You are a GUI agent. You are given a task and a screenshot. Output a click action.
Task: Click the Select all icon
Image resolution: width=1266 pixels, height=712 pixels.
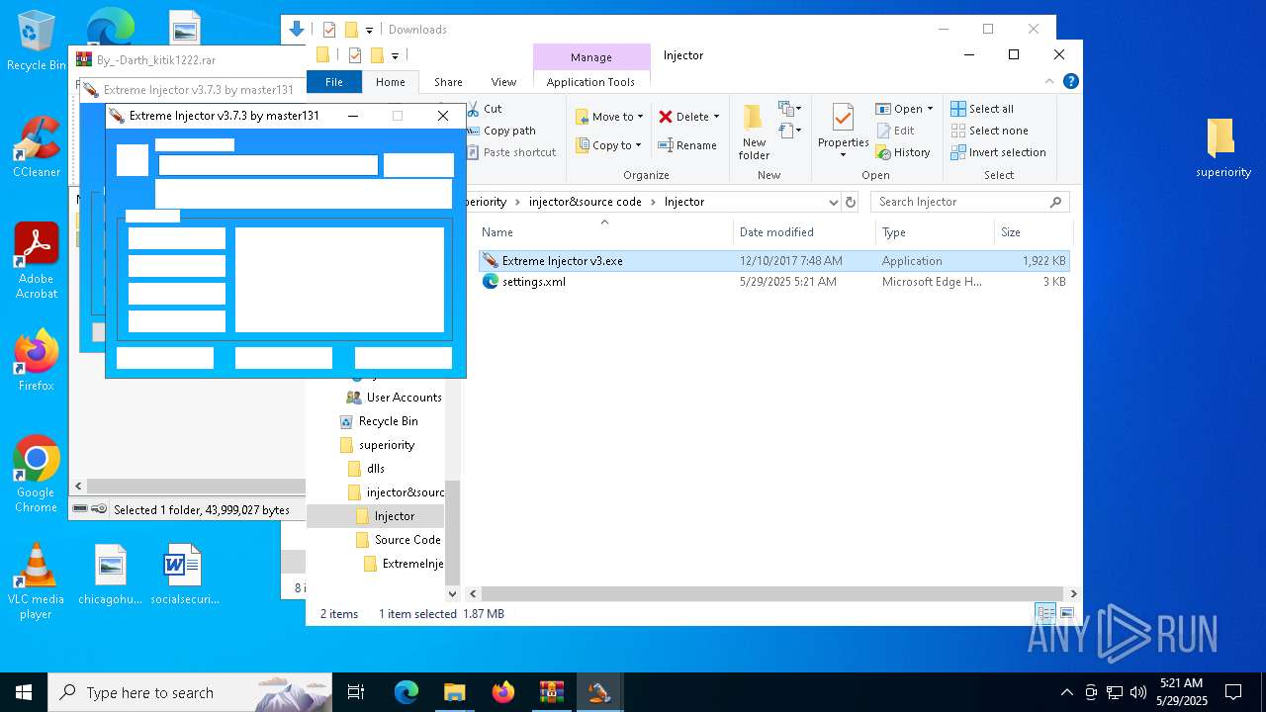958,109
